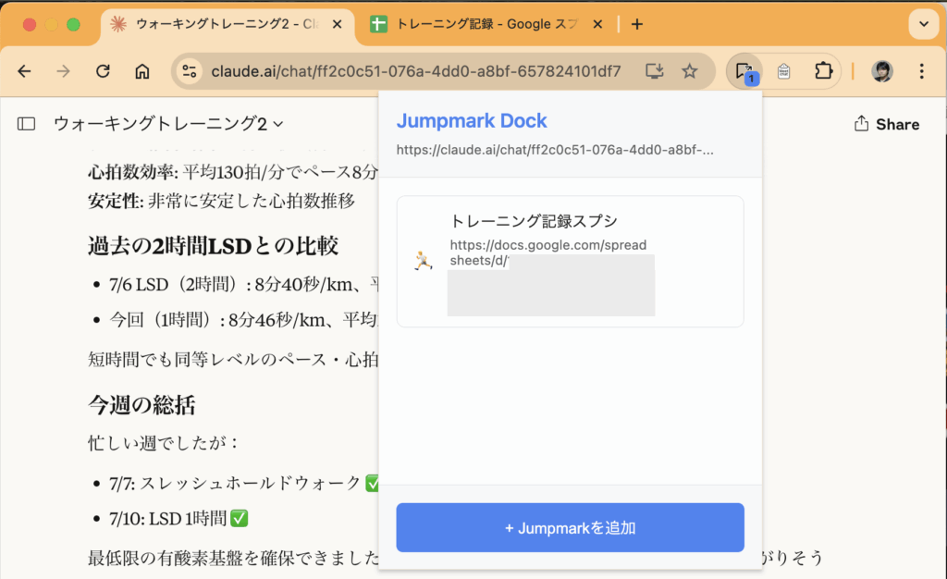Click the green close window button
The width and height of the screenshot is (947, 579).
tap(73, 24)
